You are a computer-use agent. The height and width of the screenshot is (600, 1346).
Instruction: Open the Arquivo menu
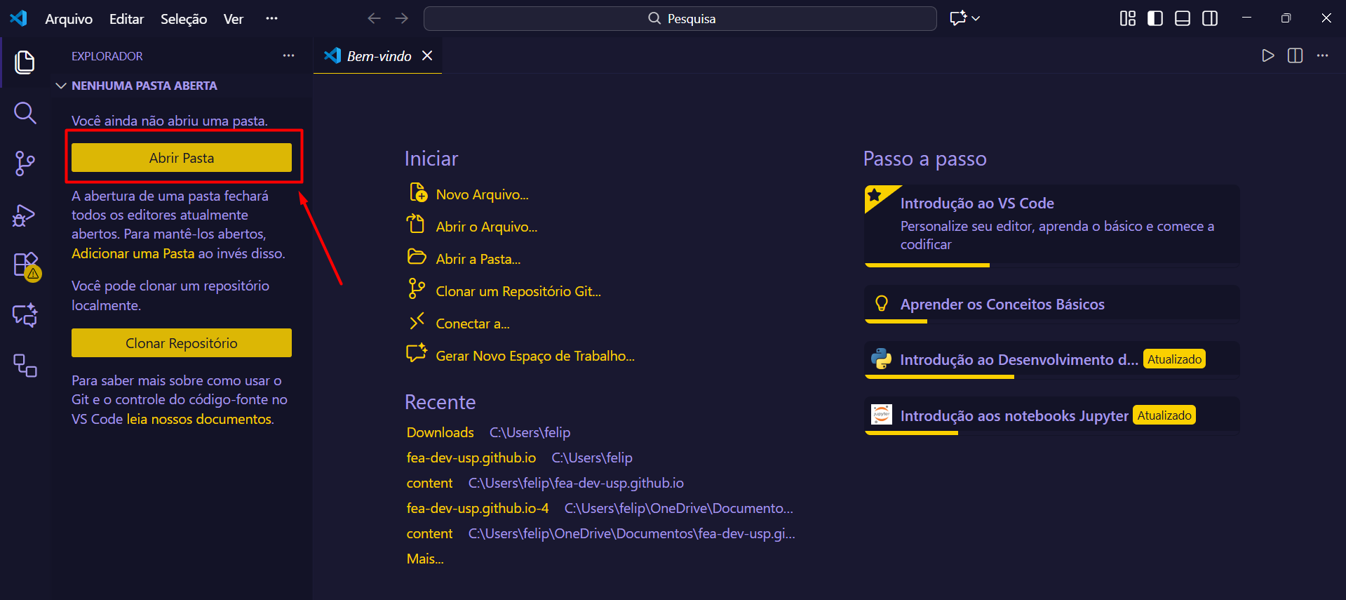tap(69, 19)
